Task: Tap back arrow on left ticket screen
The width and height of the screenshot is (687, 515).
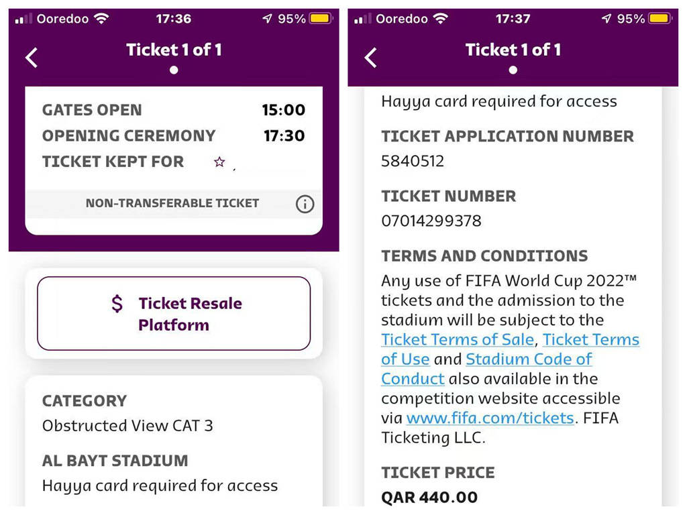Action: pos(32,58)
